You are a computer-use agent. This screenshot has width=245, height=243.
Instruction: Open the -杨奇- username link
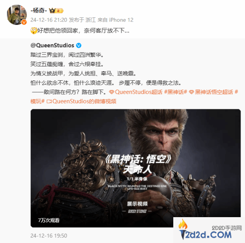[x=39, y=10]
